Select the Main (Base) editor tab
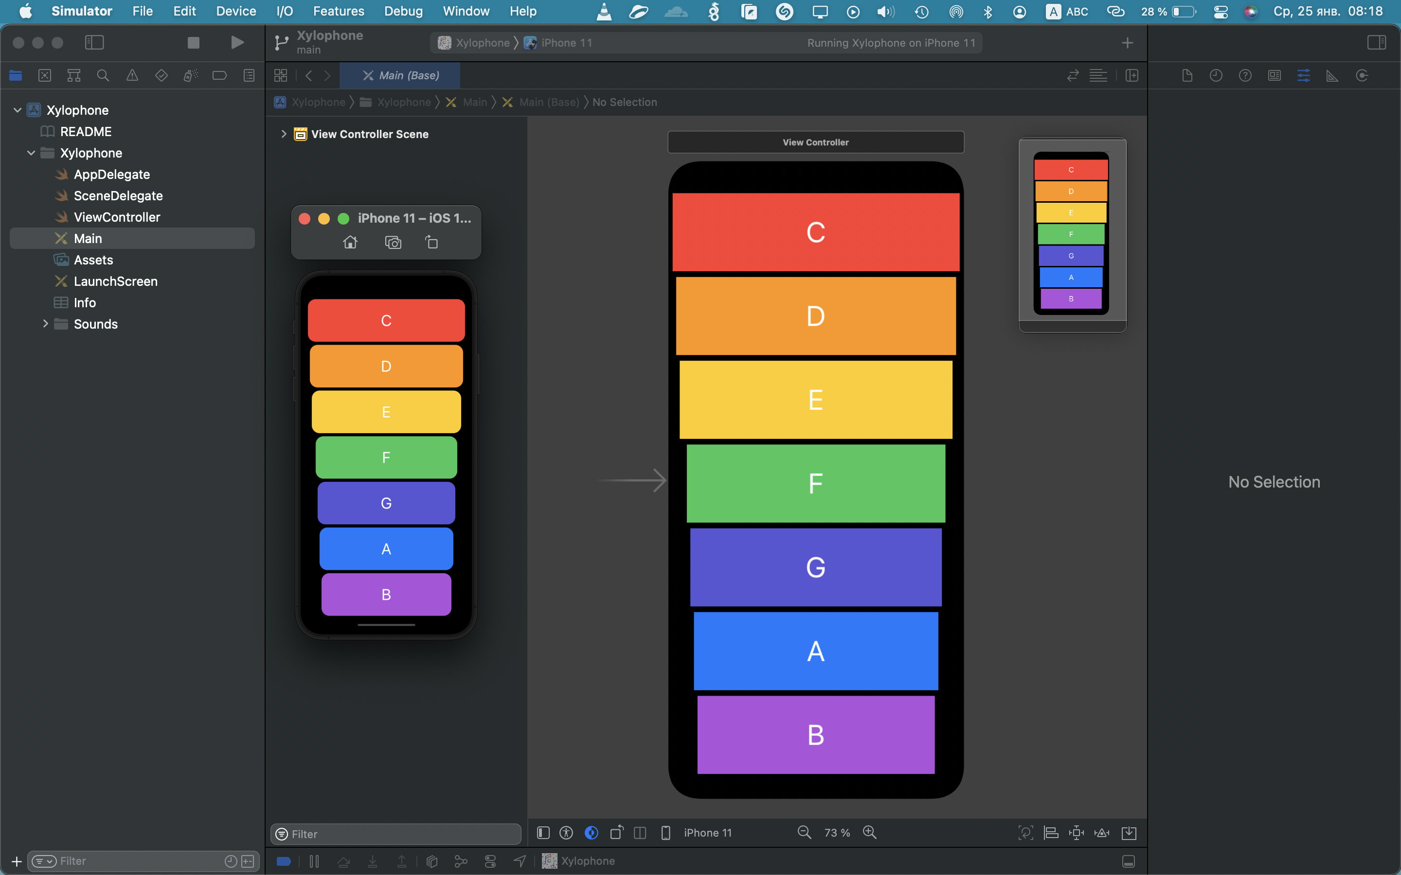Screen dimensions: 1401x875 pyautogui.click(x=401, y=75)
